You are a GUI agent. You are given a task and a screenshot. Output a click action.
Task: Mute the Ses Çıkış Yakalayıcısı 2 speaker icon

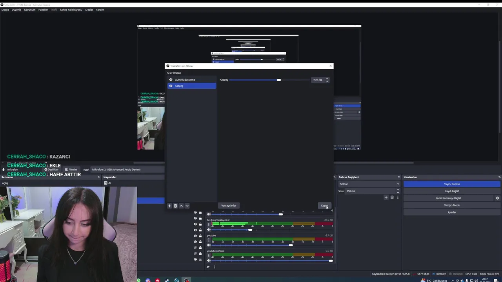(209, 230)
